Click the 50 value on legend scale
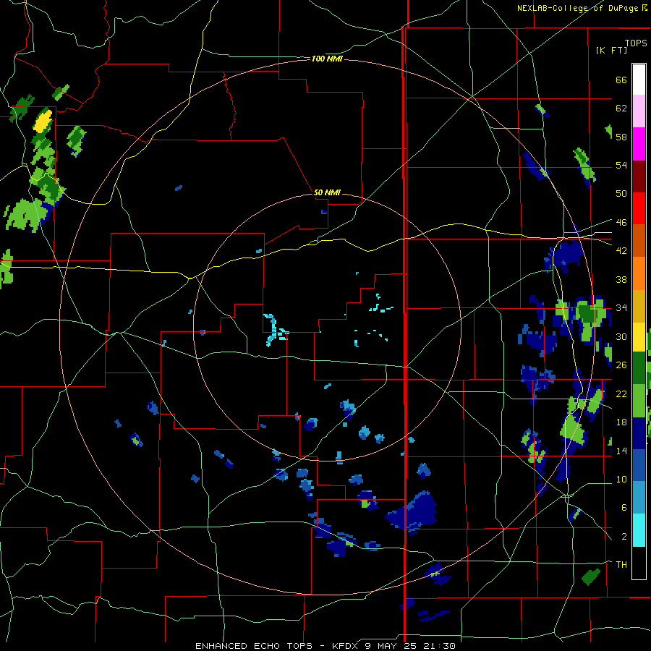This screenshot has width=651, height=651. point(621,194)
